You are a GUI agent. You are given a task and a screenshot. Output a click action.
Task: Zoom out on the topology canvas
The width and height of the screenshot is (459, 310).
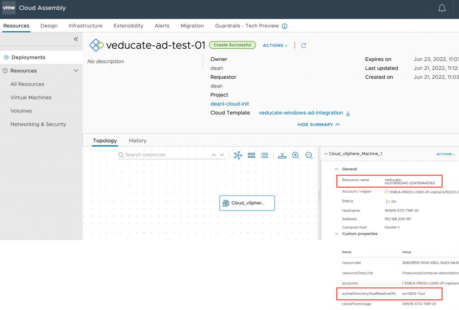click(x=309, y=155)
